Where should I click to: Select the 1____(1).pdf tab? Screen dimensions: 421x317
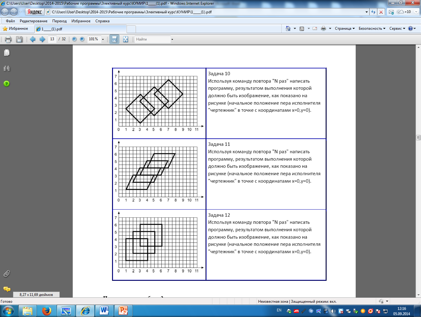pyautogui.click(x=80, y=29)
